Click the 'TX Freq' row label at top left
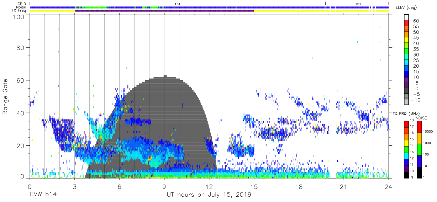The width and height of the screenshot is (437, 202). tap(20, 11)
